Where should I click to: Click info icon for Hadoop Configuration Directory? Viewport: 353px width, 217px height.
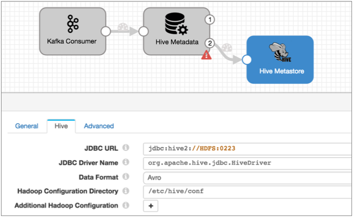(126, 191)
